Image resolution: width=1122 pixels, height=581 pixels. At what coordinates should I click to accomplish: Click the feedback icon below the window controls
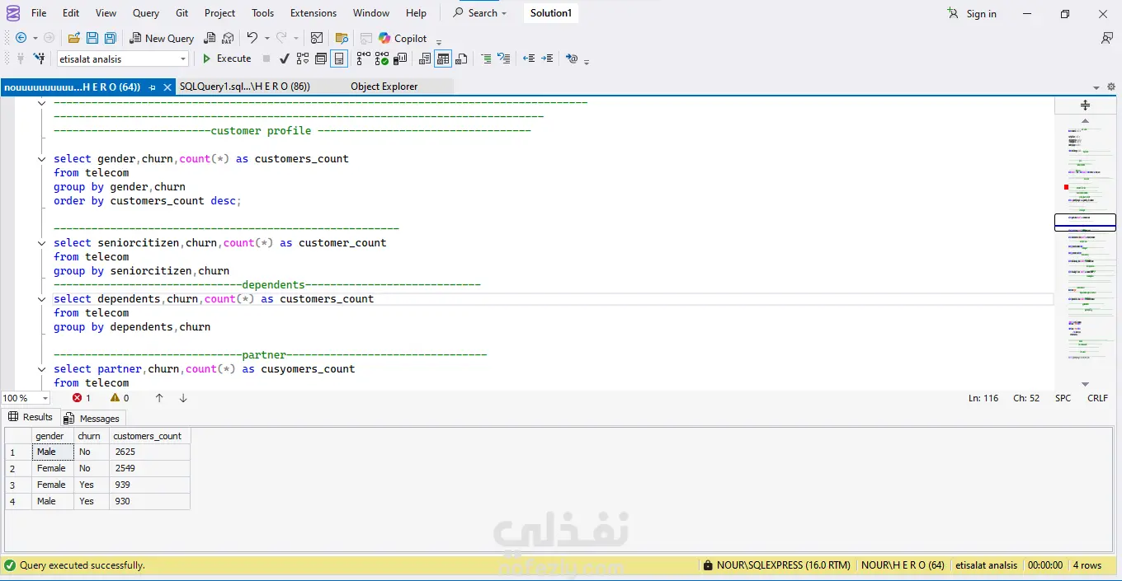pos(1107,38)
